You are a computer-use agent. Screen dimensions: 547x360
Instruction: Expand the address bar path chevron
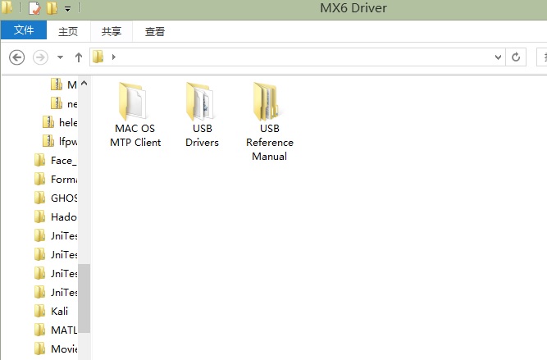point(114,57)
